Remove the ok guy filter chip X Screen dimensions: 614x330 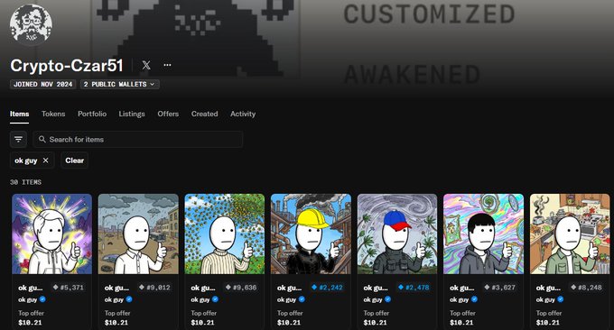45,160
